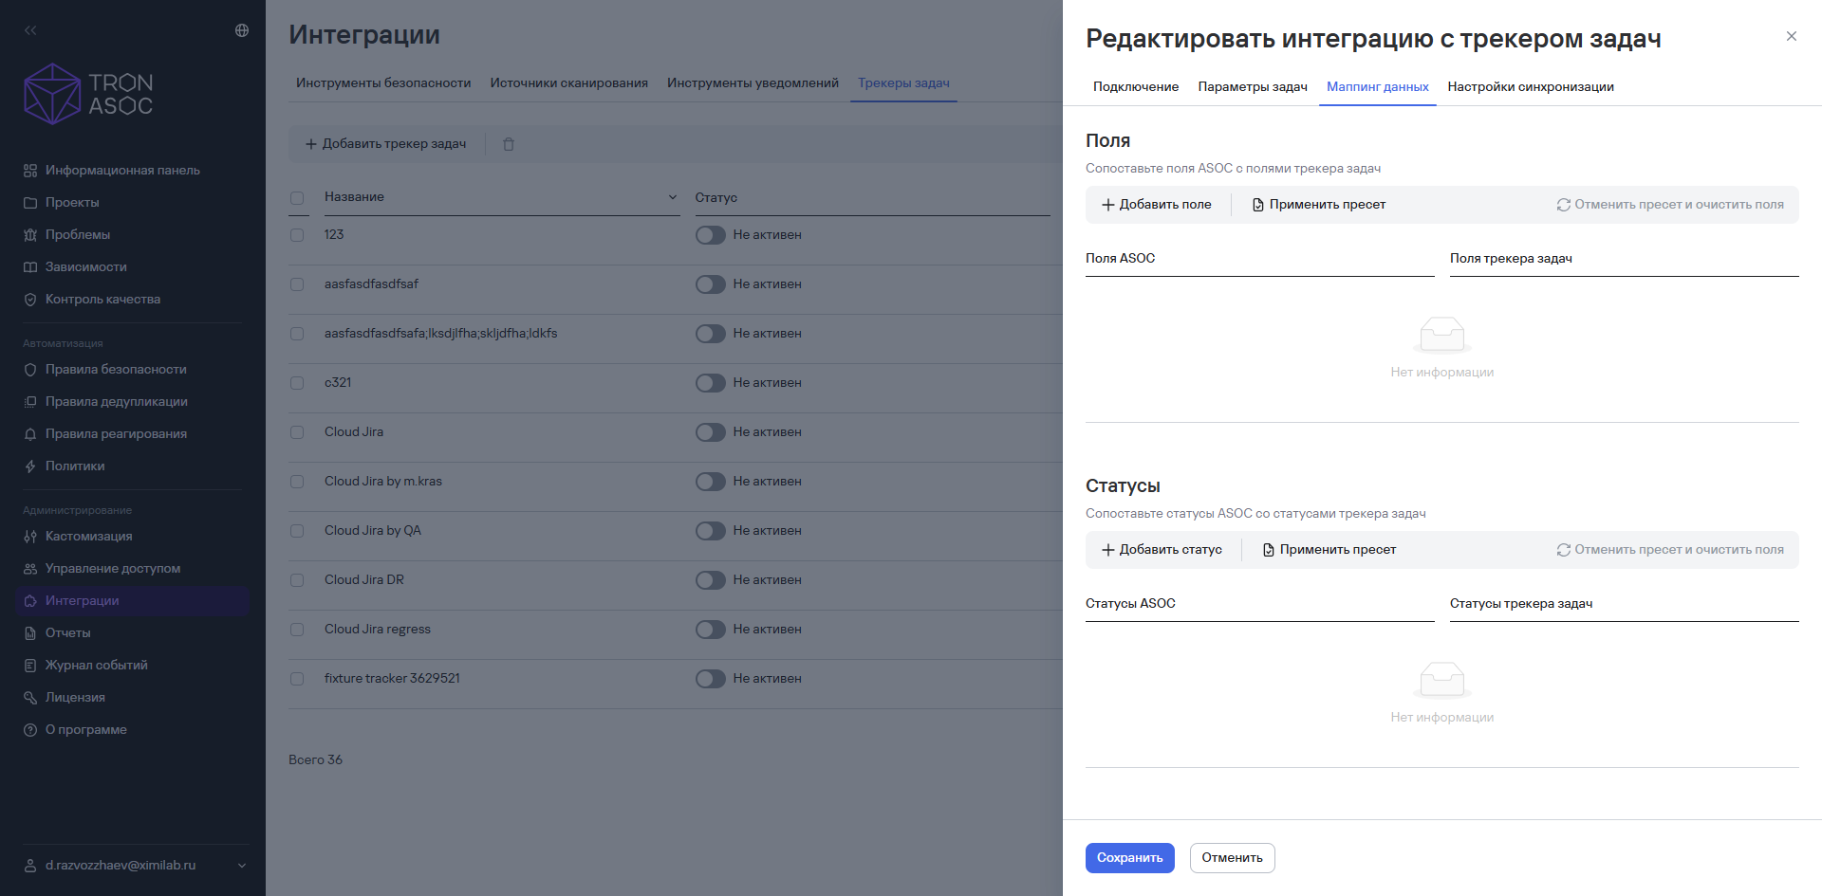The height and width of the screenshot is (896, 1822).
Task: Toggle active switch for fixture tracker 3629521
Action: 711,679
